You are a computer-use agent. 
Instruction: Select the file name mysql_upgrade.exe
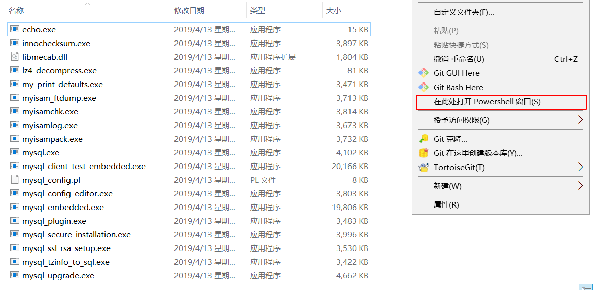click(58, 276)
